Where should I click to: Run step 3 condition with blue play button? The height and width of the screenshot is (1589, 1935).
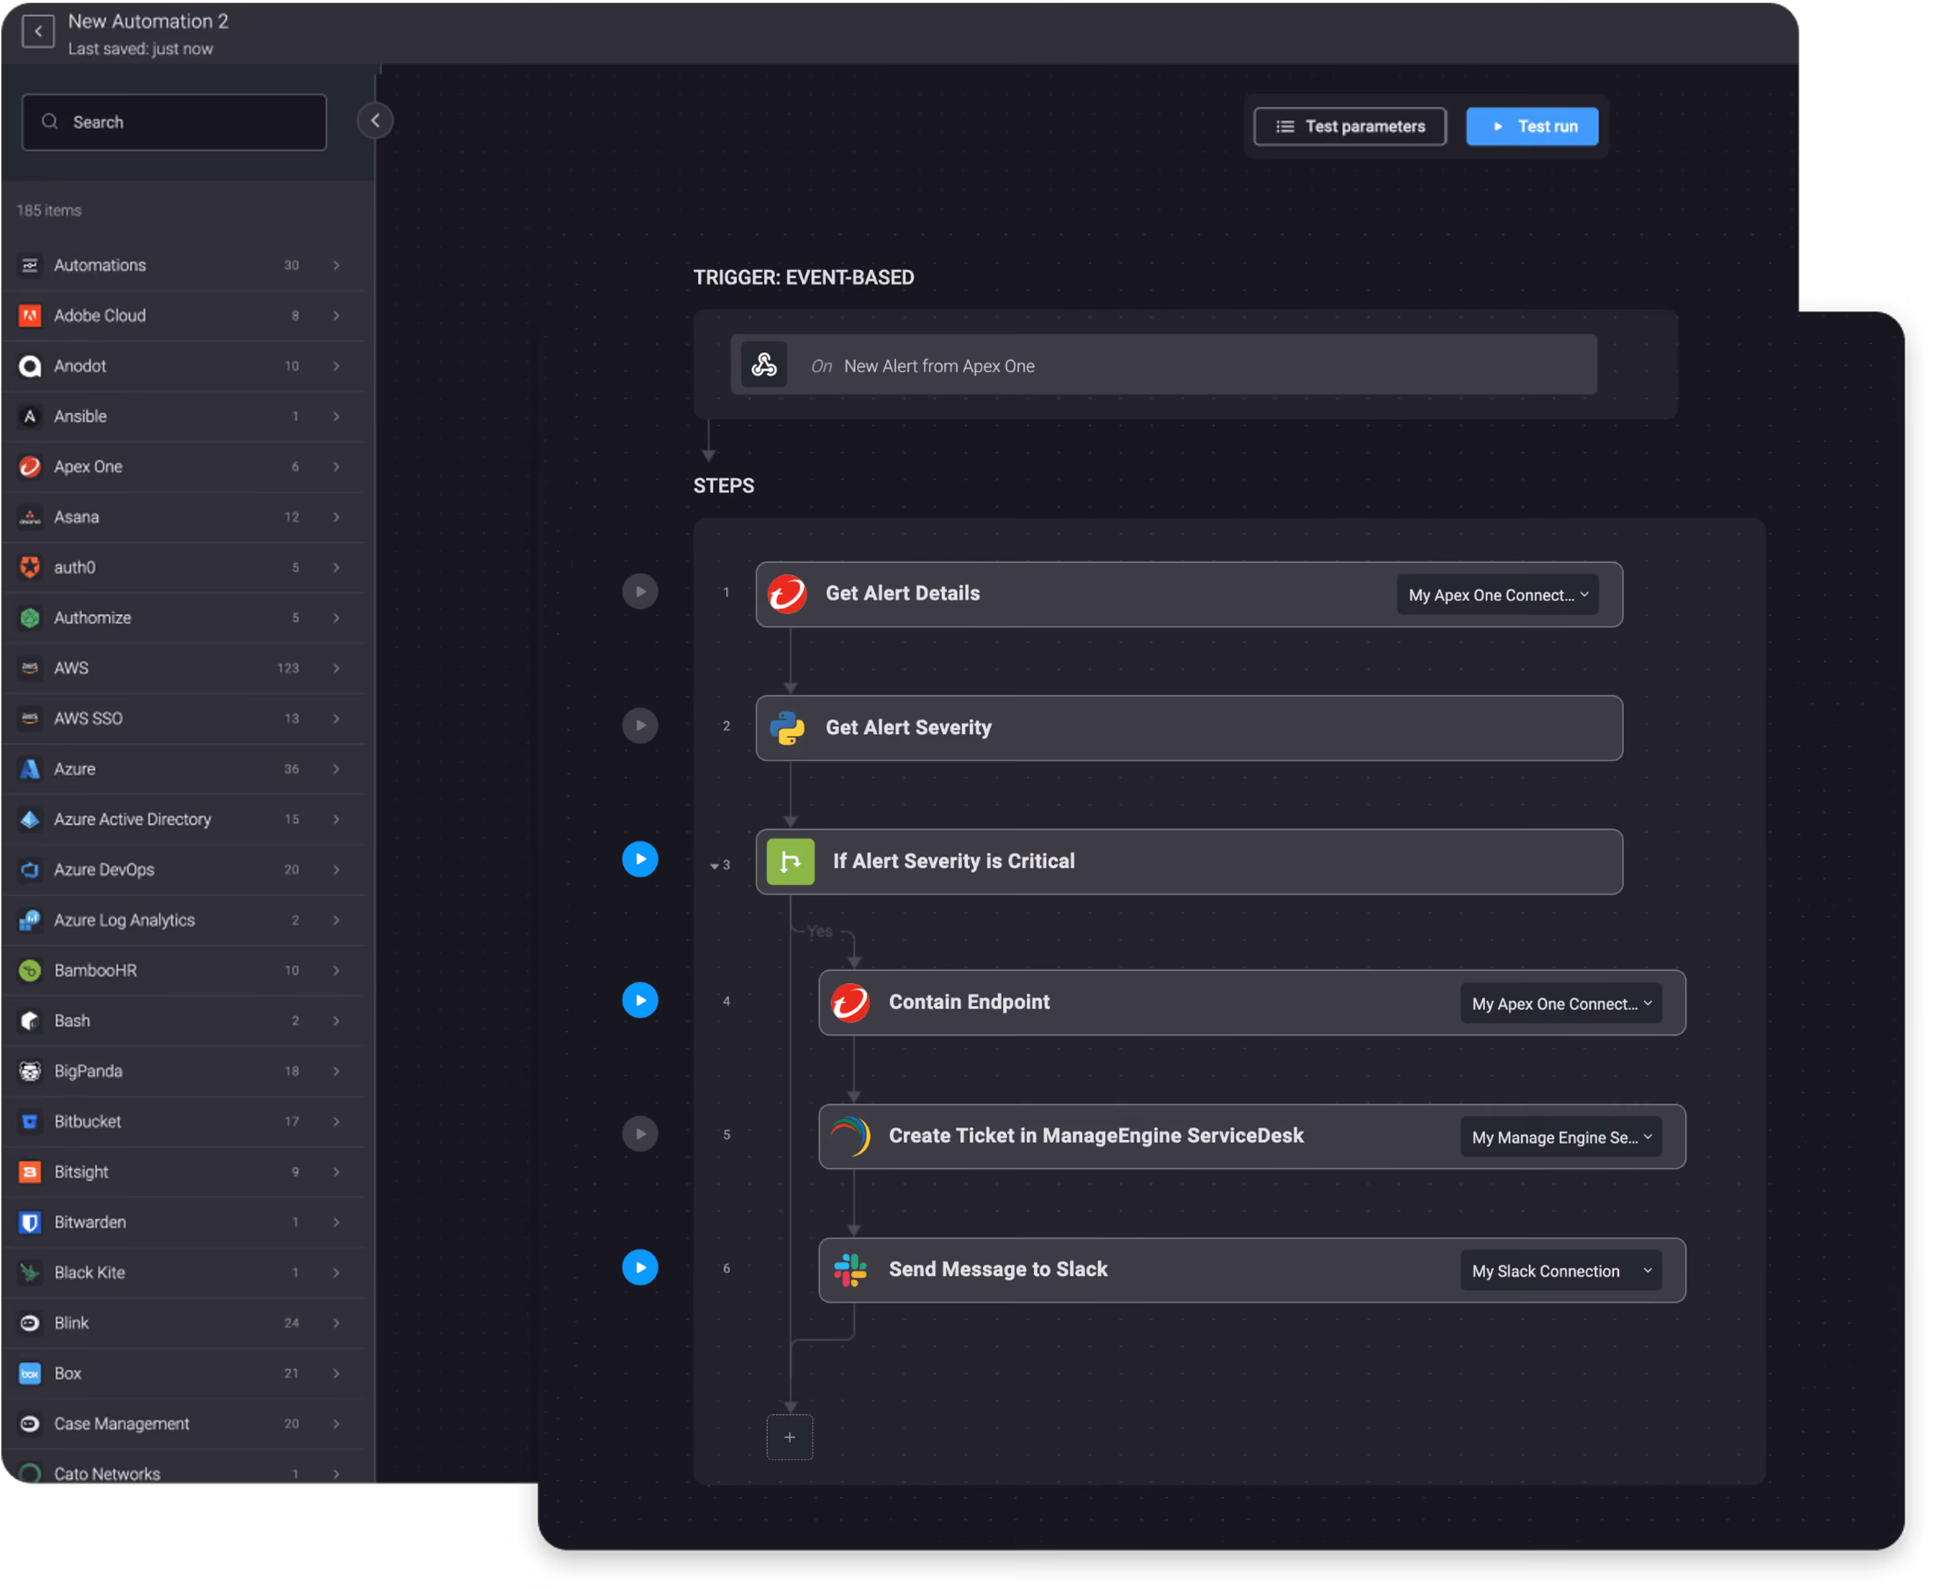(641, 860)
